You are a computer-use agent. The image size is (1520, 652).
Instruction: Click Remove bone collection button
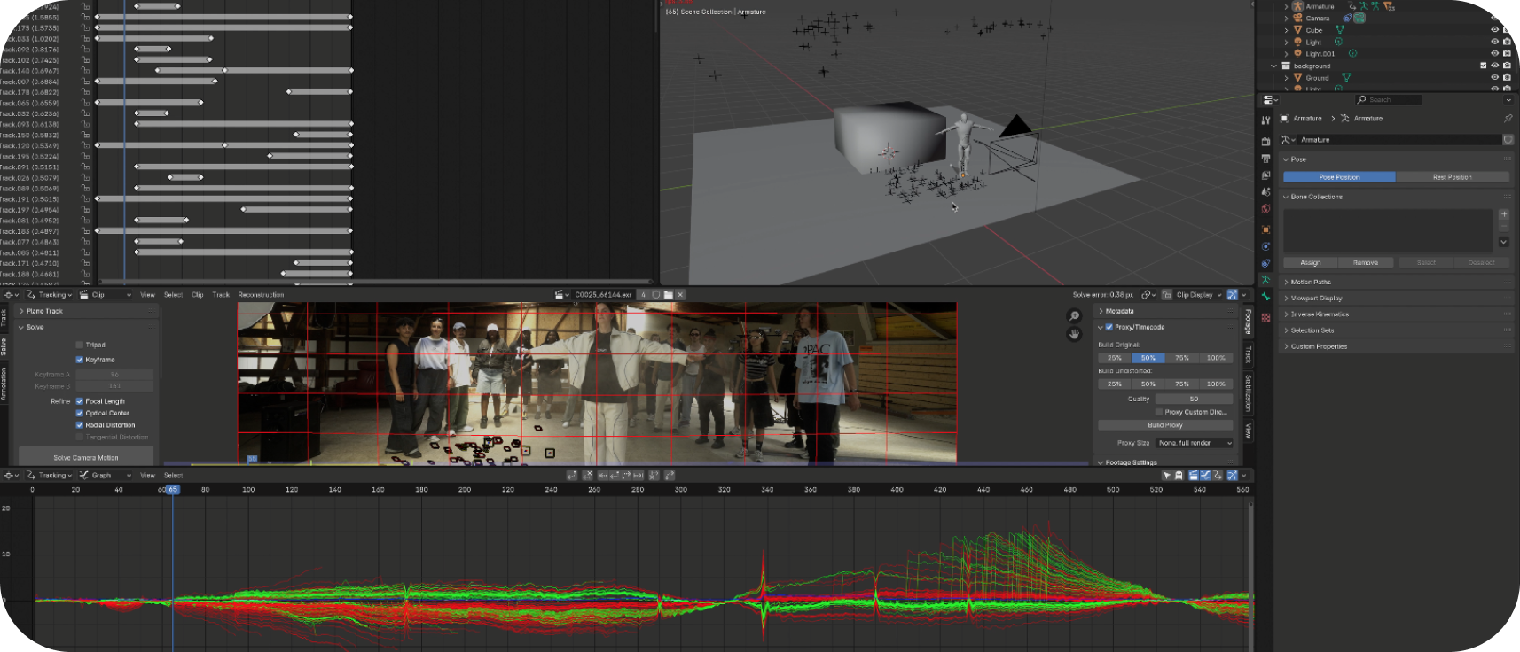tap(1366, 262)
